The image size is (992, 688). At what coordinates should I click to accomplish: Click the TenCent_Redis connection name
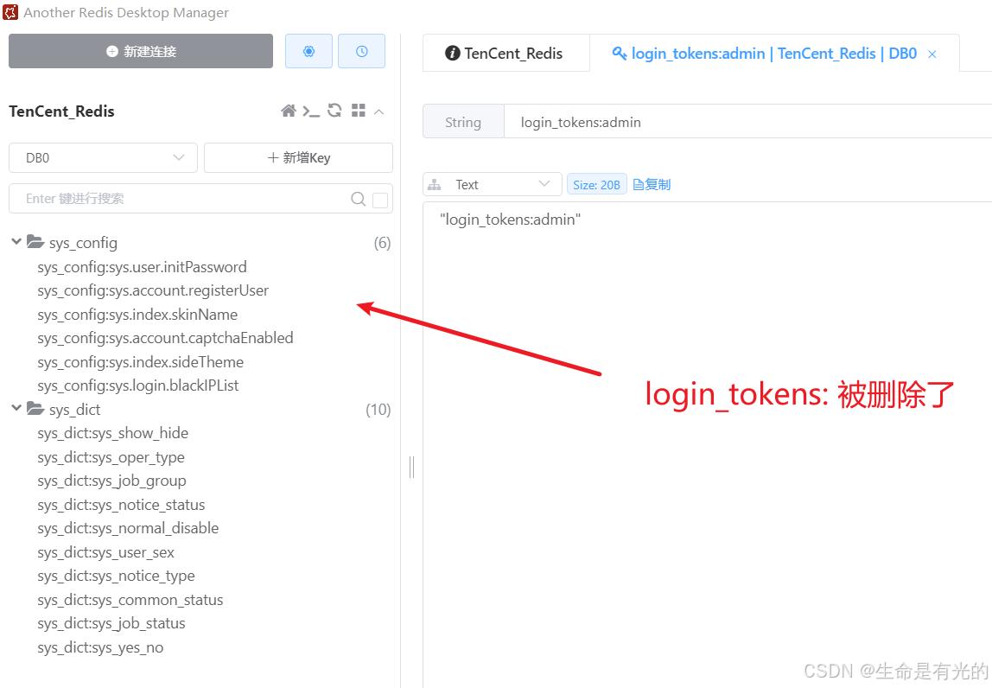point(61,111)
